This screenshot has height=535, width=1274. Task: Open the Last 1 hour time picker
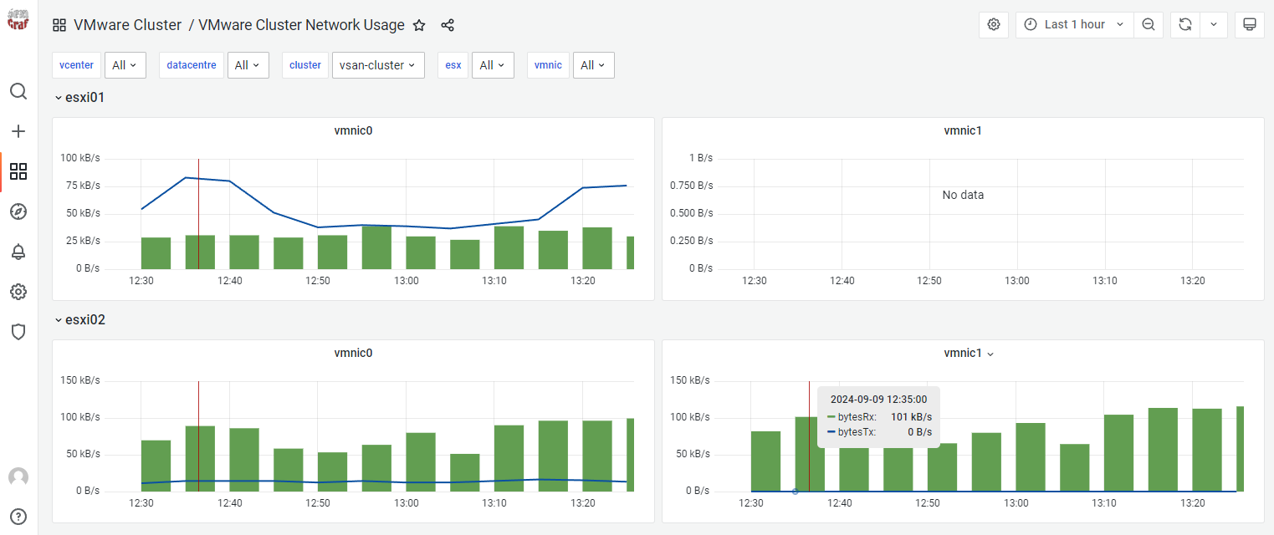(1075, 24)
